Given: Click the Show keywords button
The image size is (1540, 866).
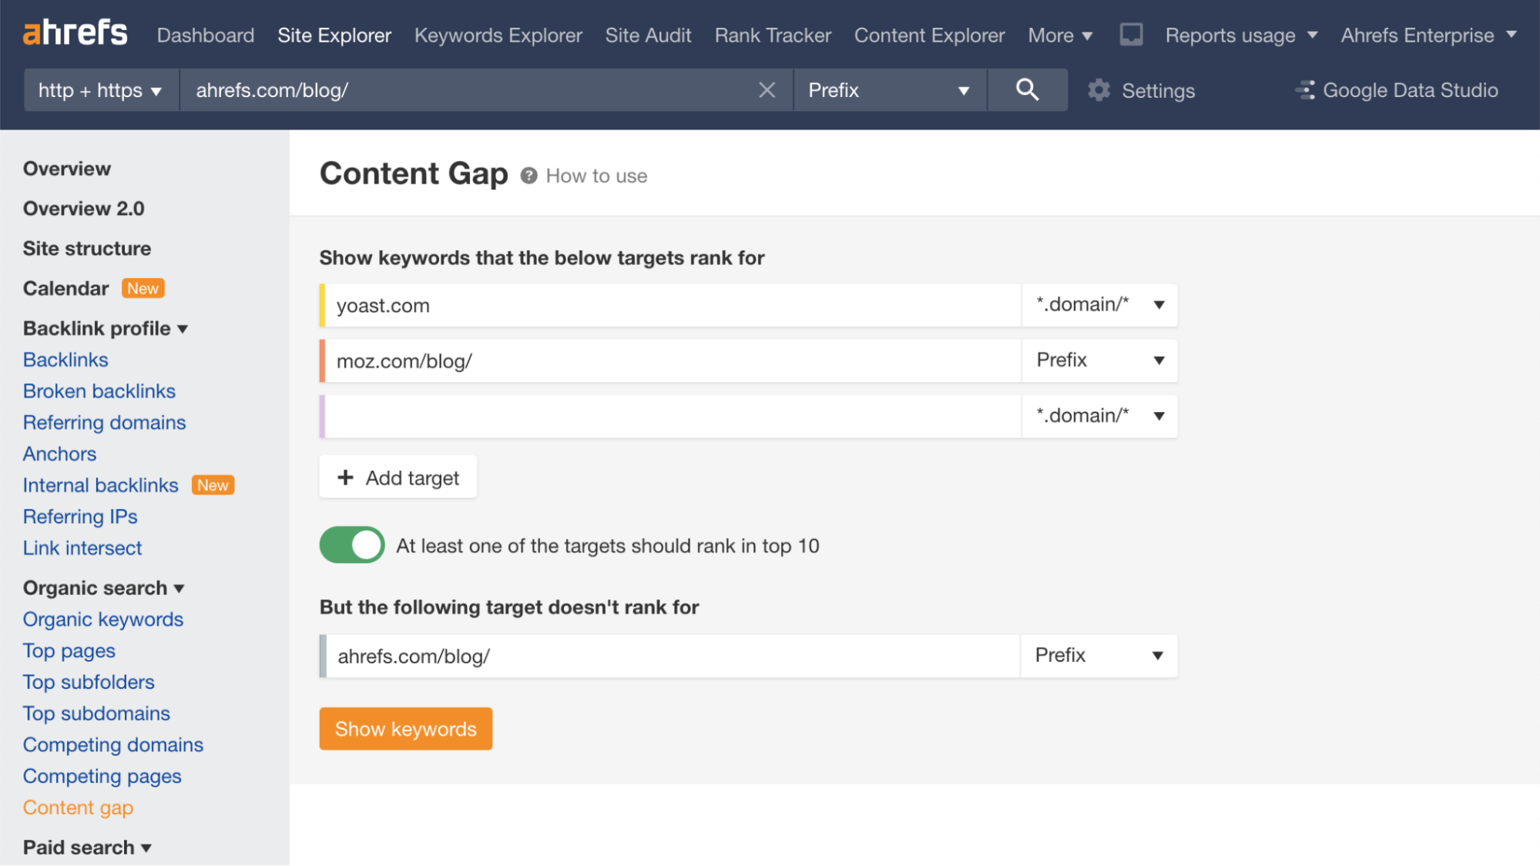Looking at the screenshot, I should [x=405, y=729].
